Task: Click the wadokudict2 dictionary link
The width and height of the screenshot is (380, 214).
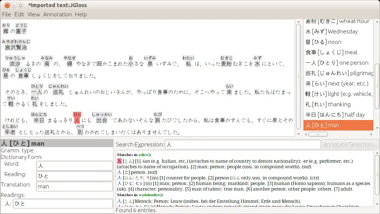Action: 150,195
